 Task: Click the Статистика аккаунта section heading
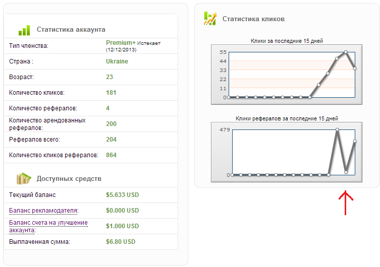(71, 30)
